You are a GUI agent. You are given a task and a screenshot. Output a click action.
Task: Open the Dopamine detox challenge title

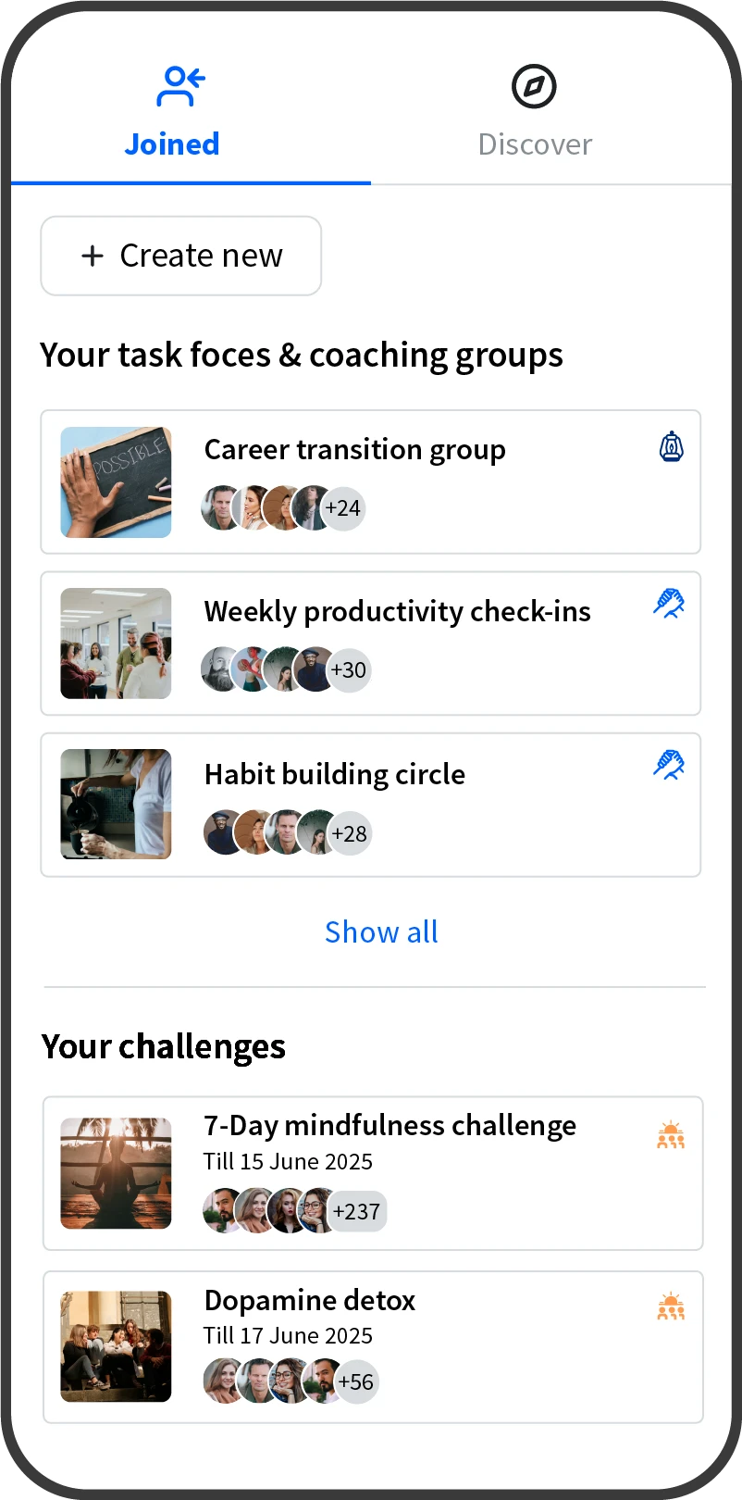coord(310,1300)
